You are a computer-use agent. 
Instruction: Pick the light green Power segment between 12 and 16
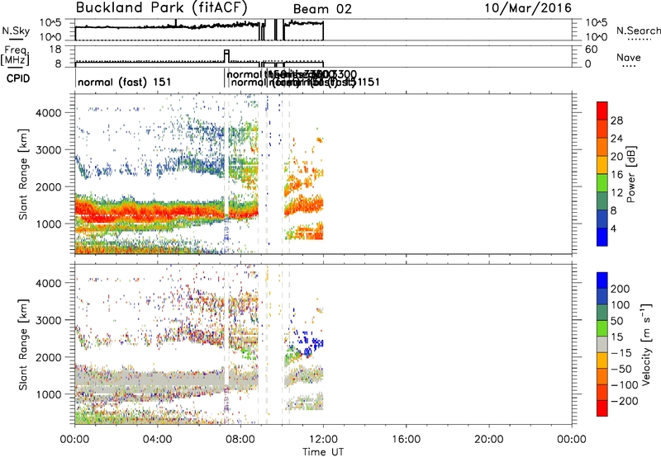[602, 182]
